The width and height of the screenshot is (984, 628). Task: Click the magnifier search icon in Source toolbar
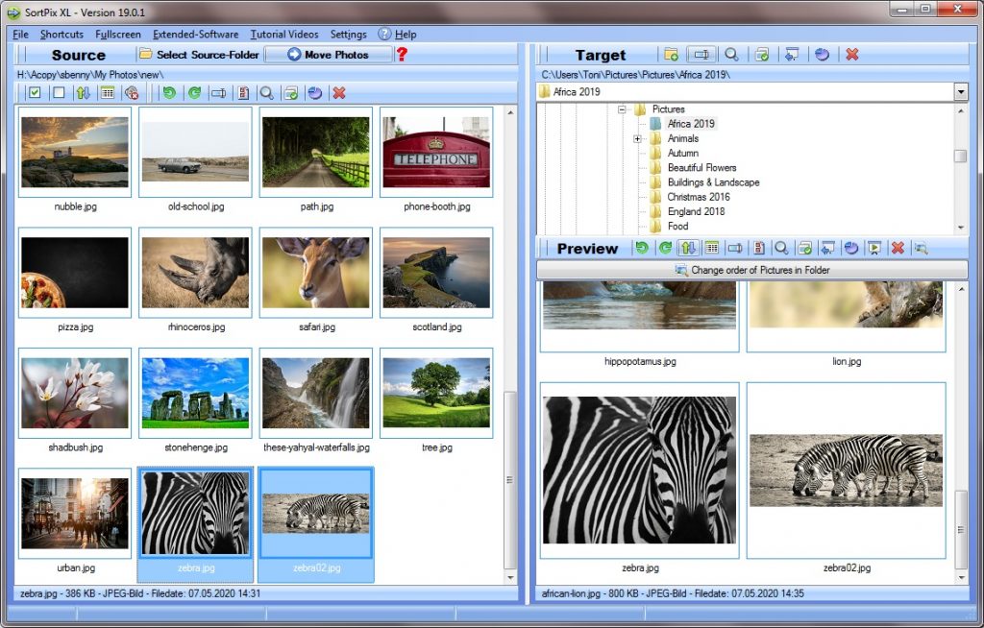click(266, 93)
